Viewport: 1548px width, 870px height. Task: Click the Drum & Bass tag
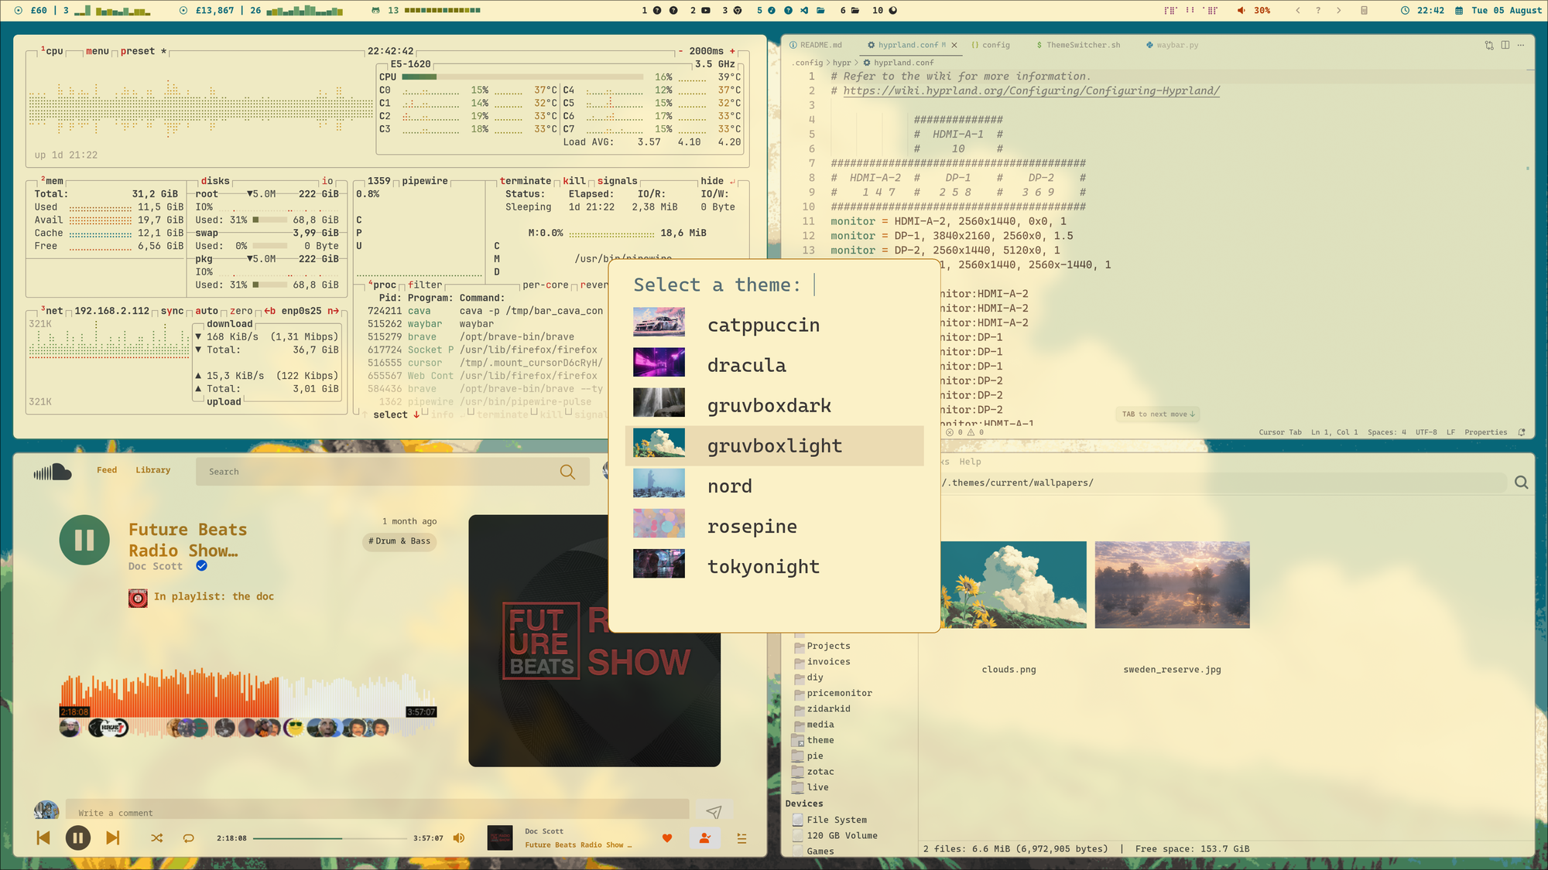pos(399,541)
